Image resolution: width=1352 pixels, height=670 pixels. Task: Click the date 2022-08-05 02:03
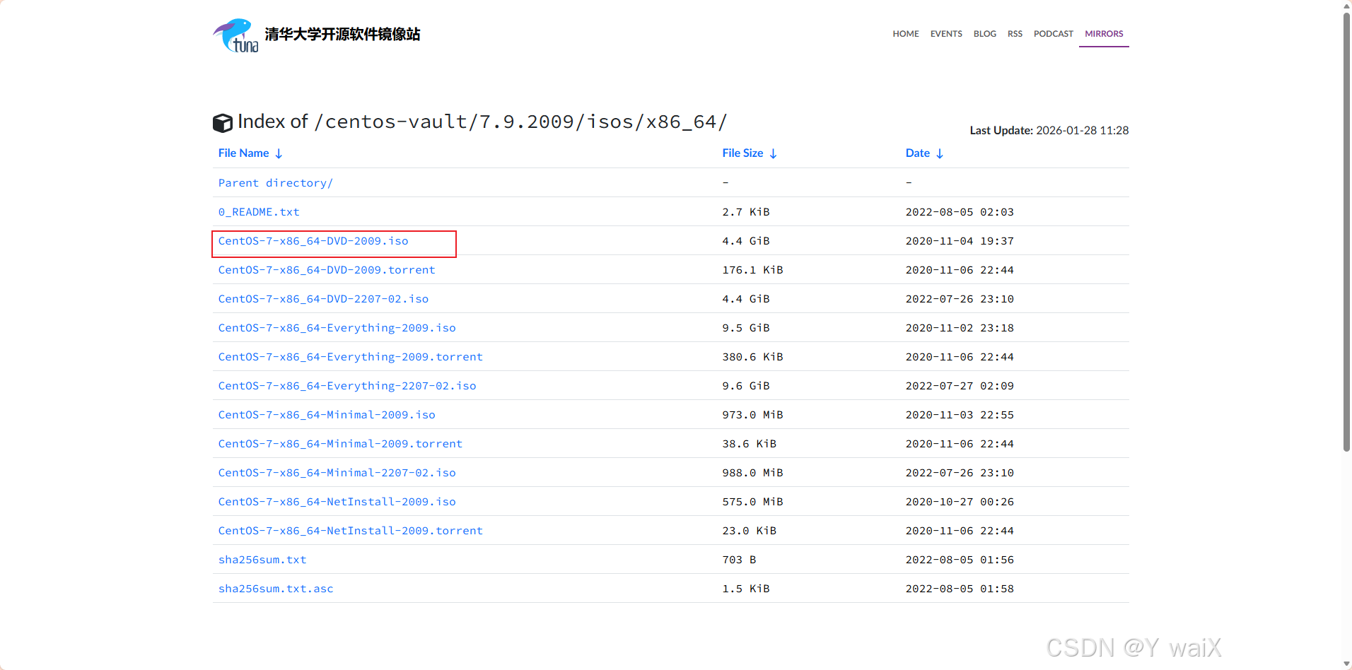[x=960, y=212]
